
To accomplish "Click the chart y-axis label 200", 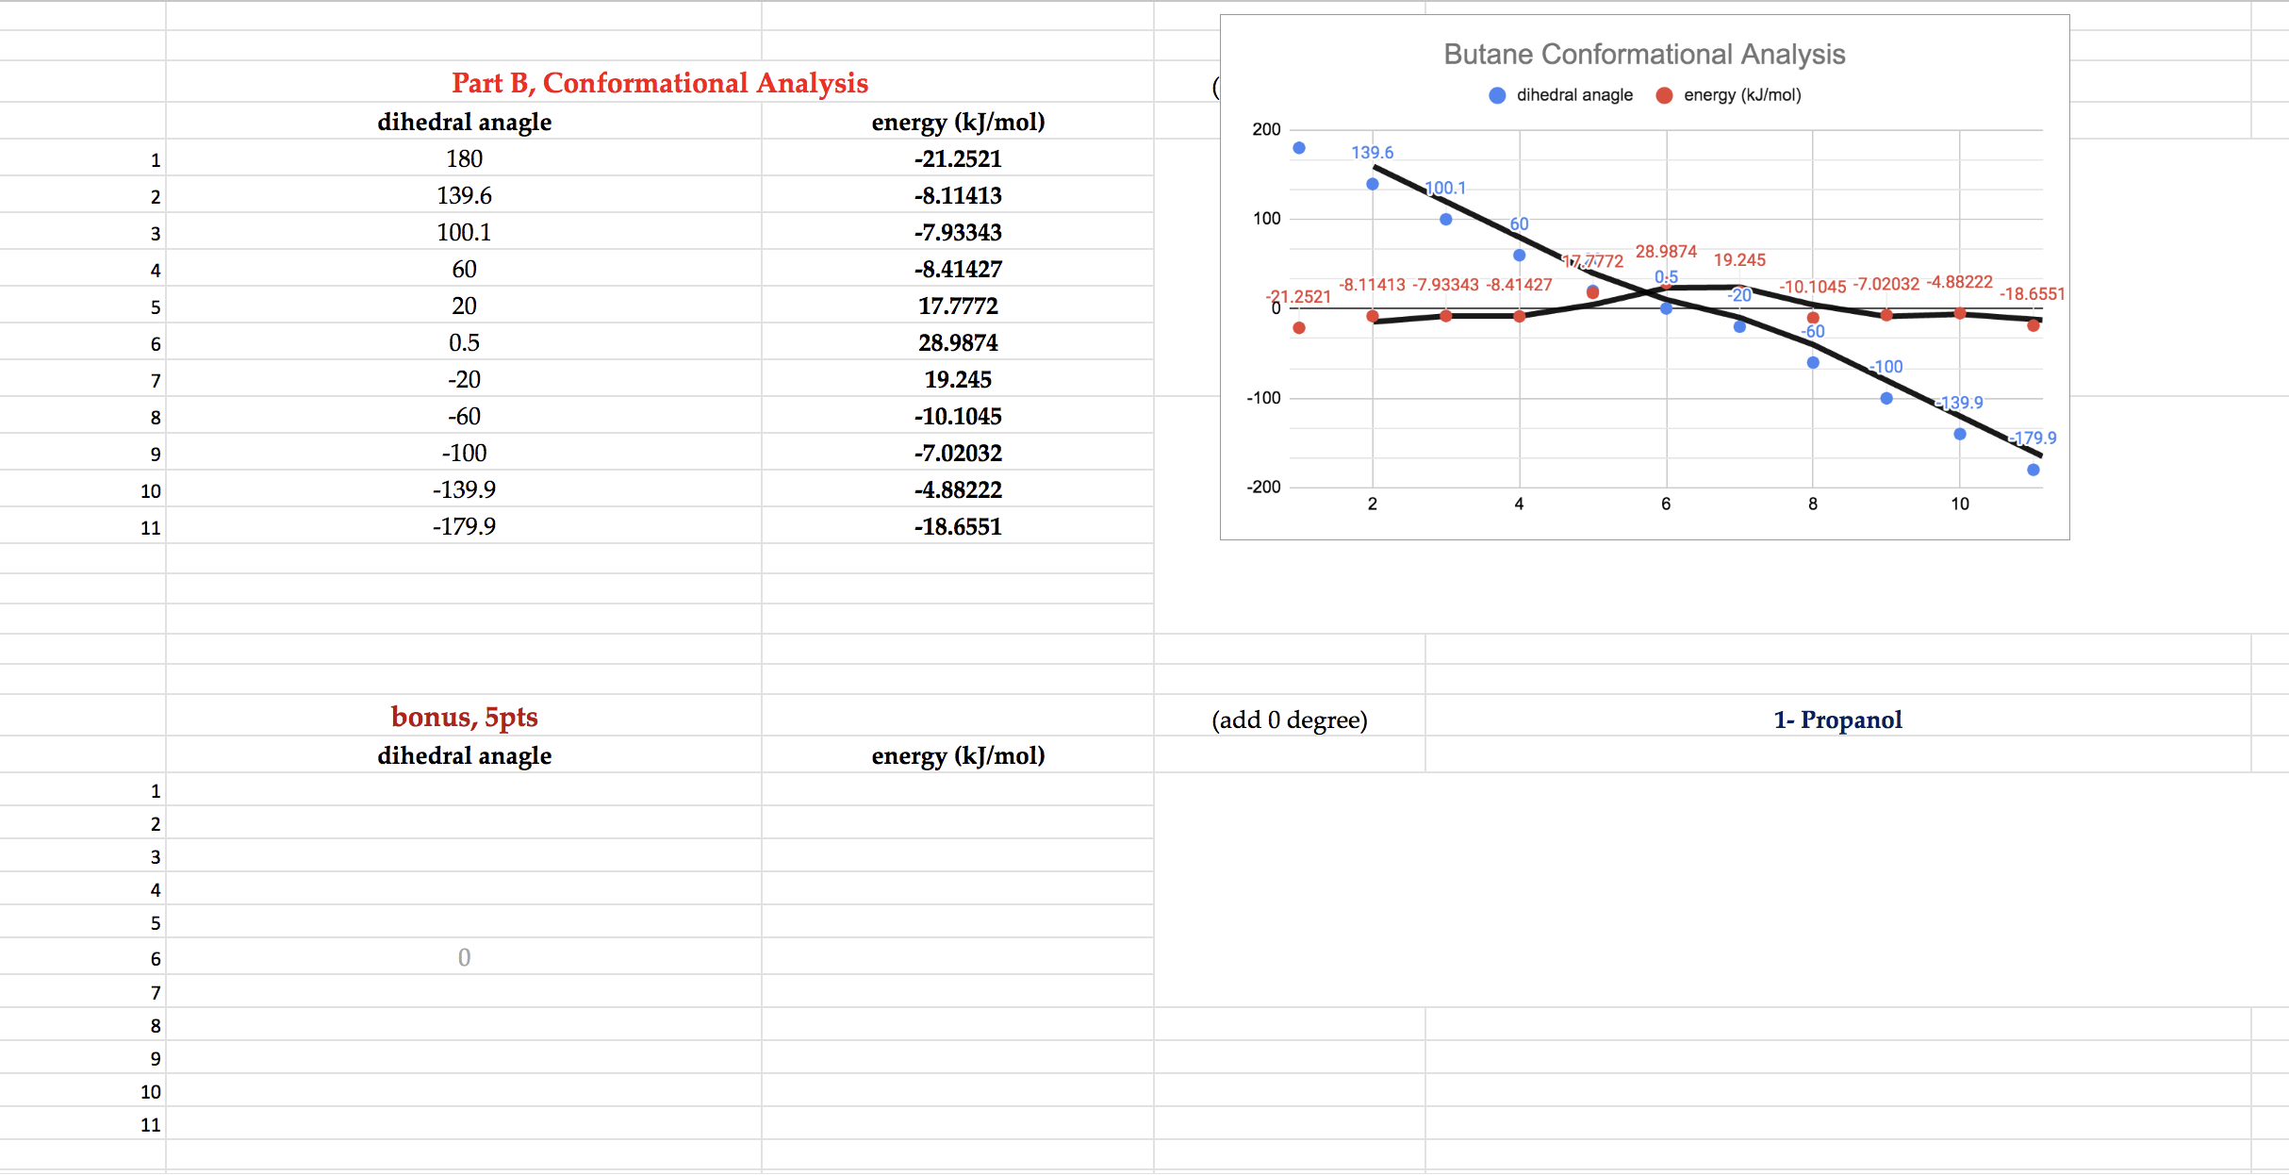I will point(1265,129).
